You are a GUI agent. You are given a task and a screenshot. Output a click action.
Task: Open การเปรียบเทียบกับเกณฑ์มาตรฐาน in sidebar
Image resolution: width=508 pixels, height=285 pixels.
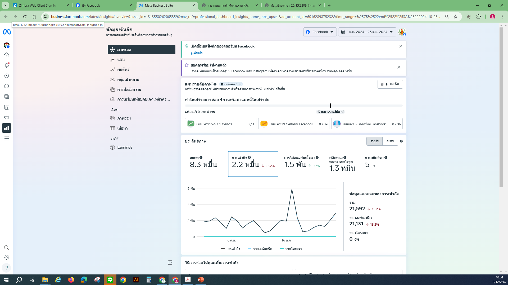142,99
